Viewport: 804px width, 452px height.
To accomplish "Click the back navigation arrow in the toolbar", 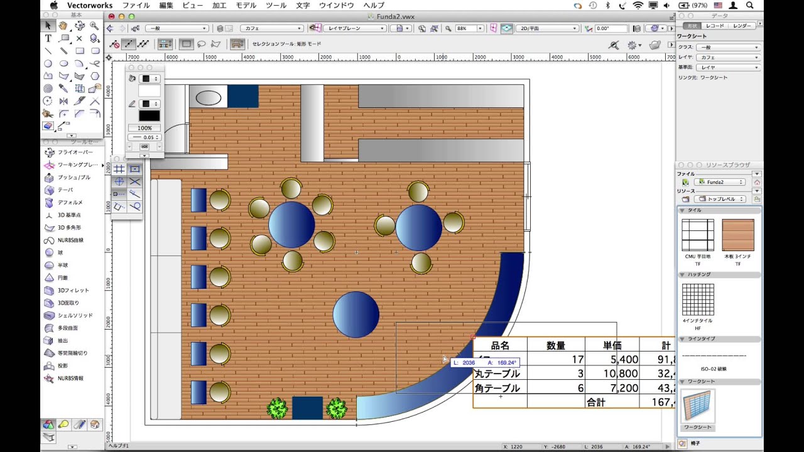I will (x=110, y=28).
